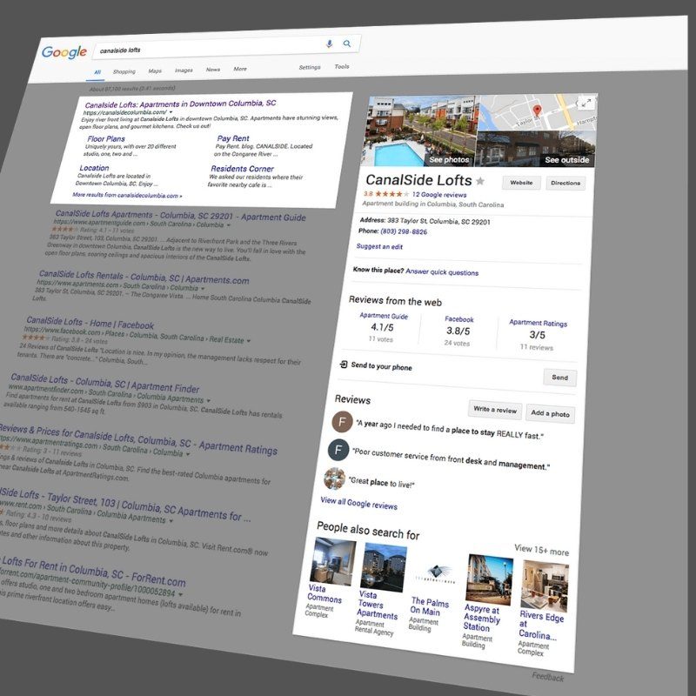Viewport: 696px width, 696px height.
Task: Open the More search options menu
Action: coord(240,69)
